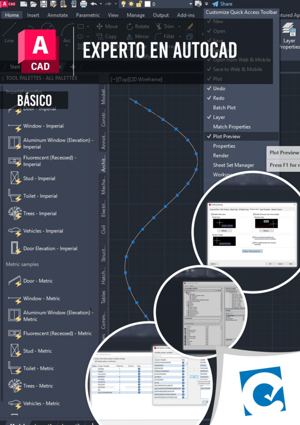
Task: Expand the Rectangle tool dropdown arrow
Action: (88, 26)
